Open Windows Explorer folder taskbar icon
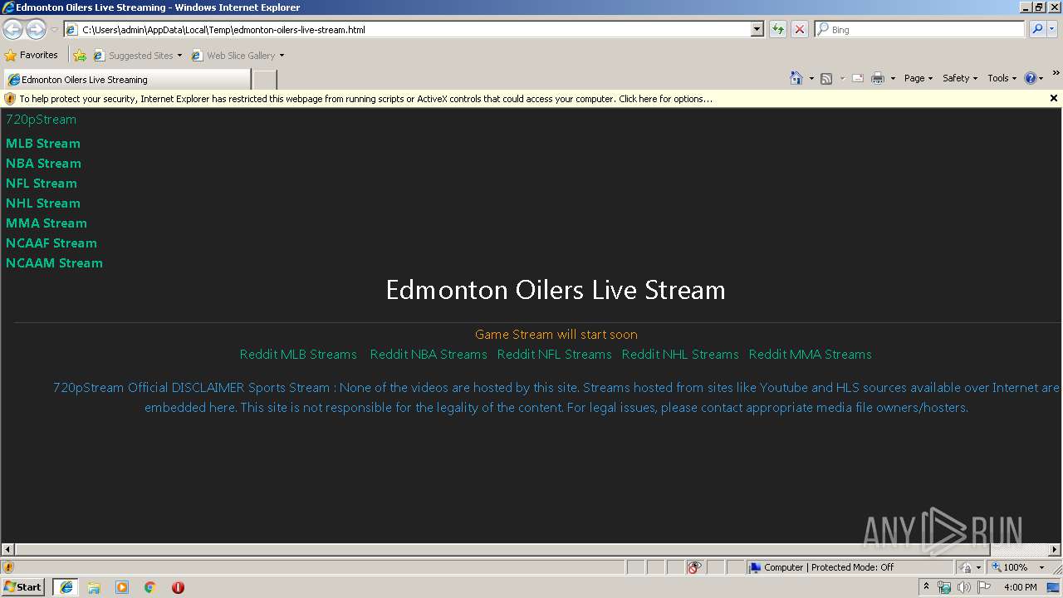 tap(94, 587)
